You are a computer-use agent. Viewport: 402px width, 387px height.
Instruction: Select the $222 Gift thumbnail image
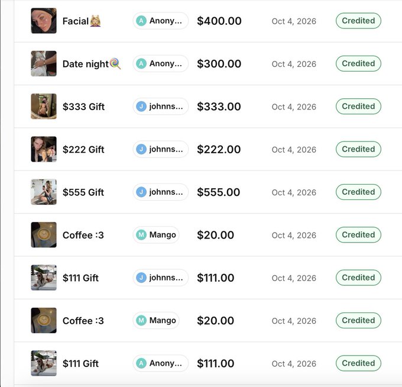pos(44,149)
